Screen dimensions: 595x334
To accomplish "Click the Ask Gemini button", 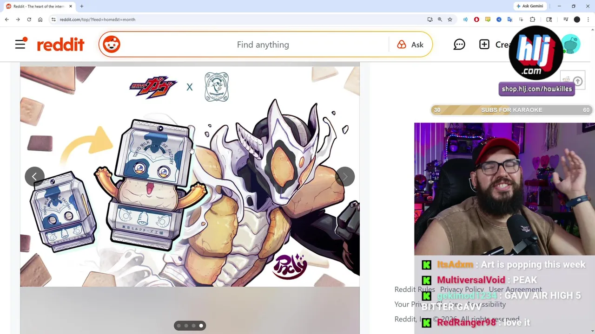I will tap(529, 6).
